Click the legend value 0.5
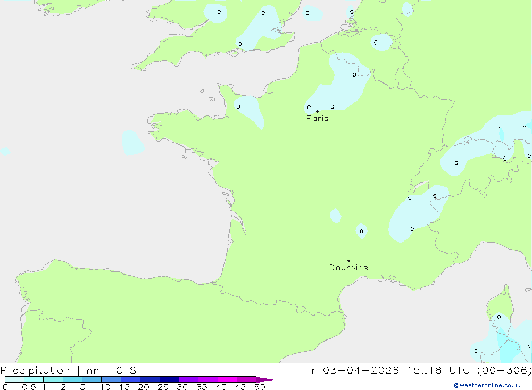 [29, 387]
